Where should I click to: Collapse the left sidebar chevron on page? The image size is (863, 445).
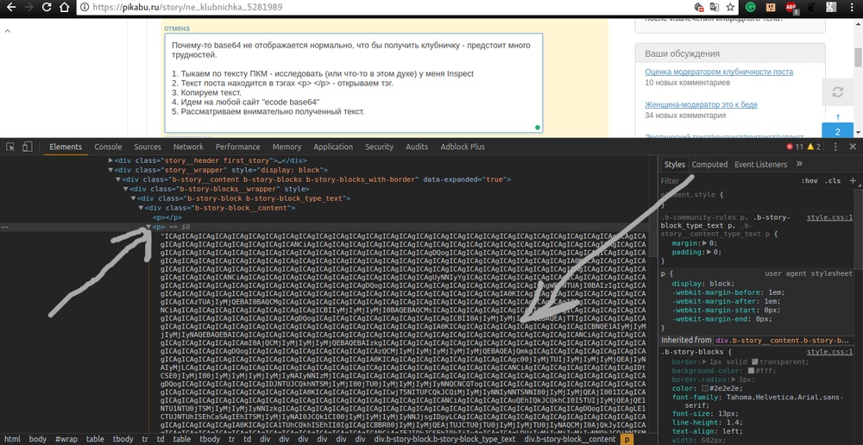click(x=8, y=31)
